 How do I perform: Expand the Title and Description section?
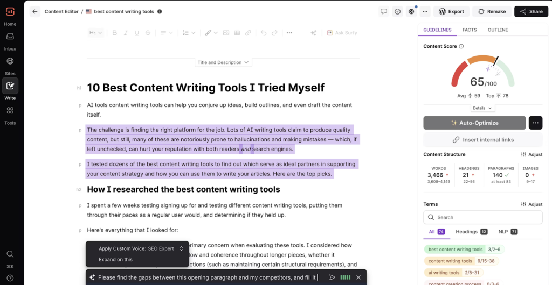[x=223, y=62]
